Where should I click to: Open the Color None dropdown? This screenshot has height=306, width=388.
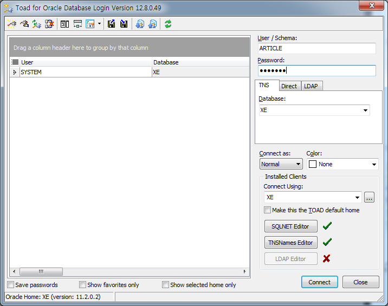pyautogui.click(x=374, y=164)
